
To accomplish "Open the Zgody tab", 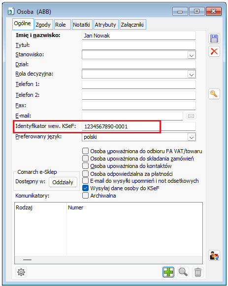I will [x=43, y=25].
